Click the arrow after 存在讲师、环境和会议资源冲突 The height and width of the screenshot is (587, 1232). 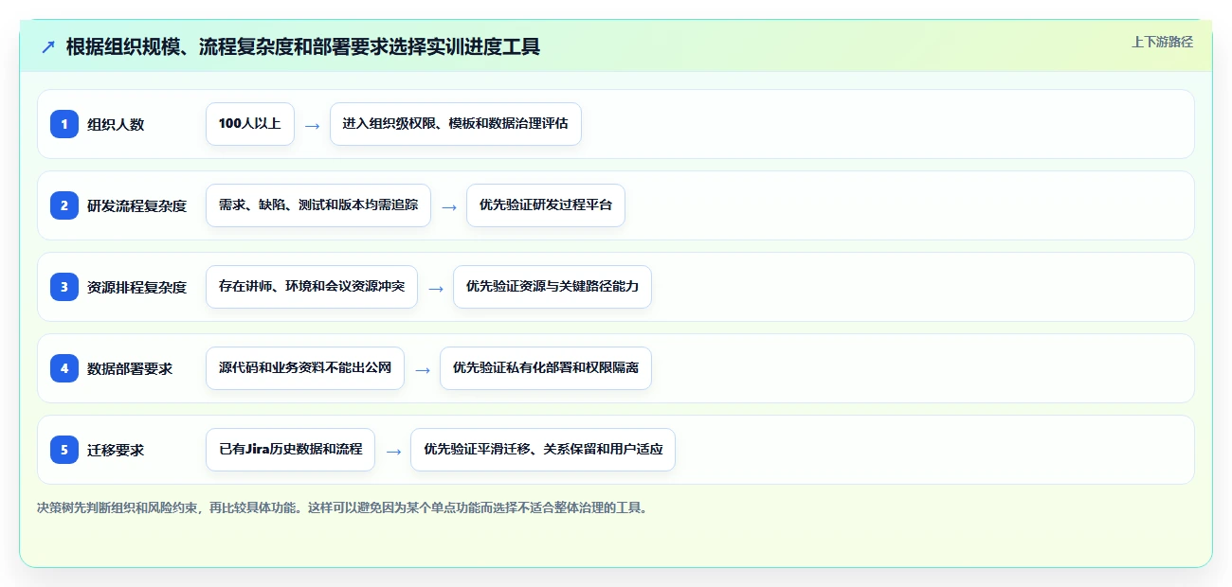[436, 288]
